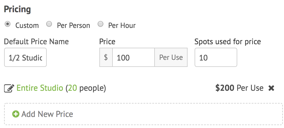
Task: Click the Per Person option label text
Action: click(x=73, y=25)
